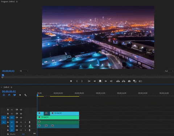Toggle track targeting for V1
Screen dimensions: 174x136
pos(12,117)
